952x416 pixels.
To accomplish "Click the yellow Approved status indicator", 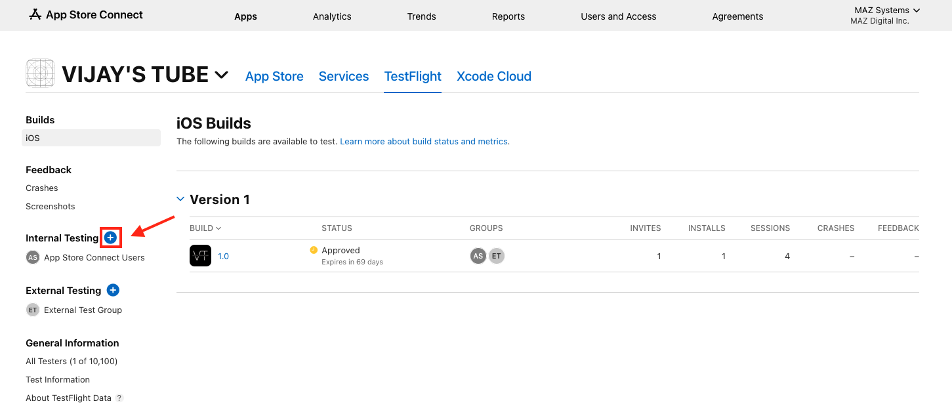I will (314, 250).
